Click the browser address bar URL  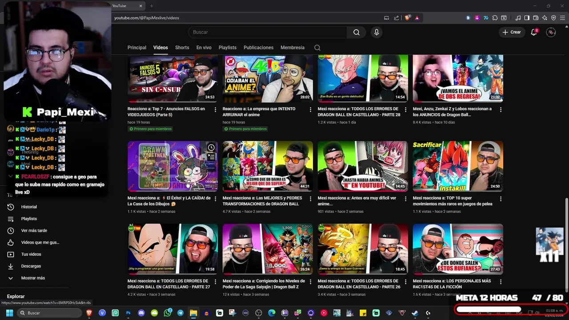pos(147,18)
